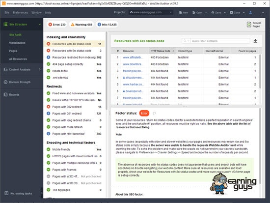Click the Site Structure module icon
The height and width of the screenshot is (203, 270).
6,24
